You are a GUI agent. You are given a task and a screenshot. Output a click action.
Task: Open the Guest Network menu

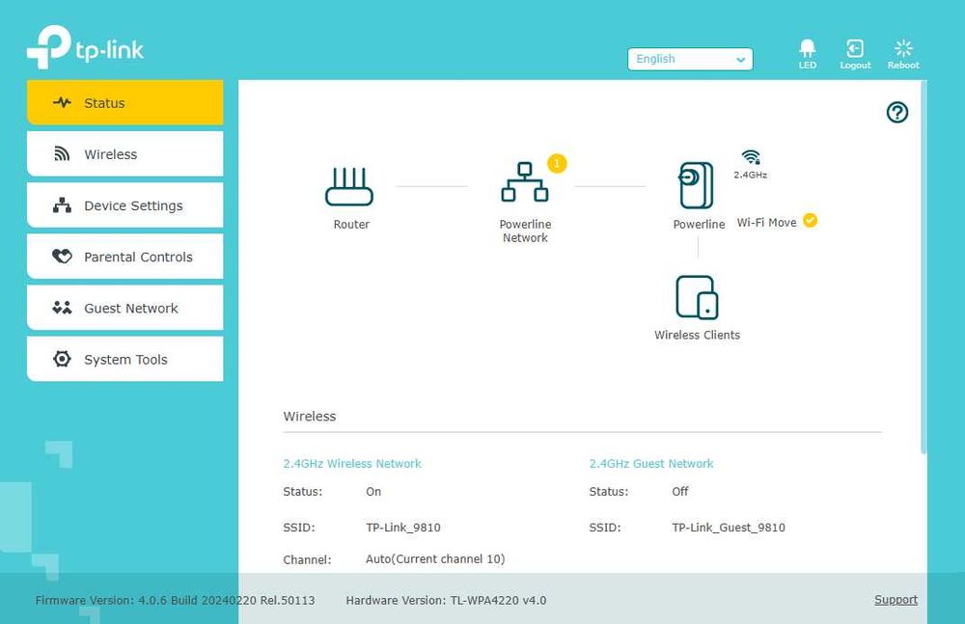tap(124, 307)
